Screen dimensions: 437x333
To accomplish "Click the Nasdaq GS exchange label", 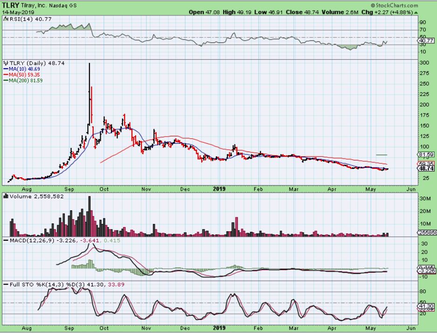I will pyautogui.click(x=63, y=6).
